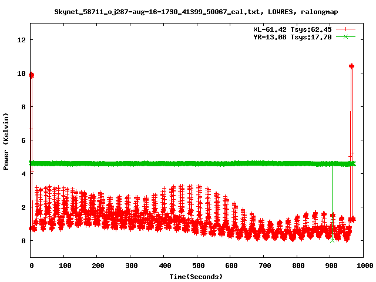The image size is (376, 282).
Task: Click the green cross legend marker
Action: (x=345, y=36)
